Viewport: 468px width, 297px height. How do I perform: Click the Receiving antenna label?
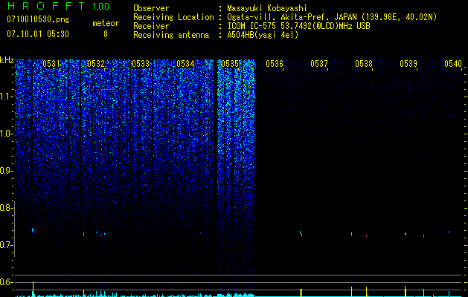171,35
